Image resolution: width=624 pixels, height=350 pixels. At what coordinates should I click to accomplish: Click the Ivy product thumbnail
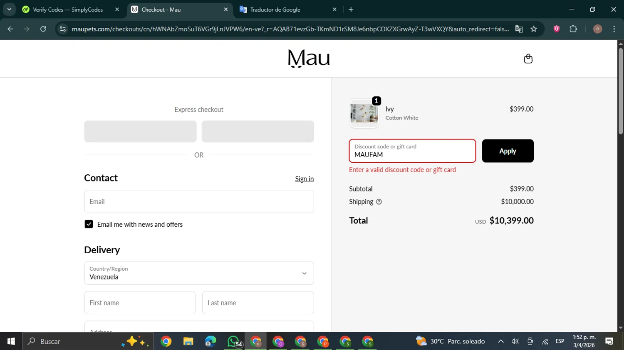(x=364, y=113)
